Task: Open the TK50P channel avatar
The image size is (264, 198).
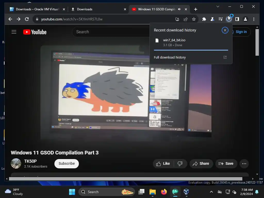Action: click(x=16, y=163)
